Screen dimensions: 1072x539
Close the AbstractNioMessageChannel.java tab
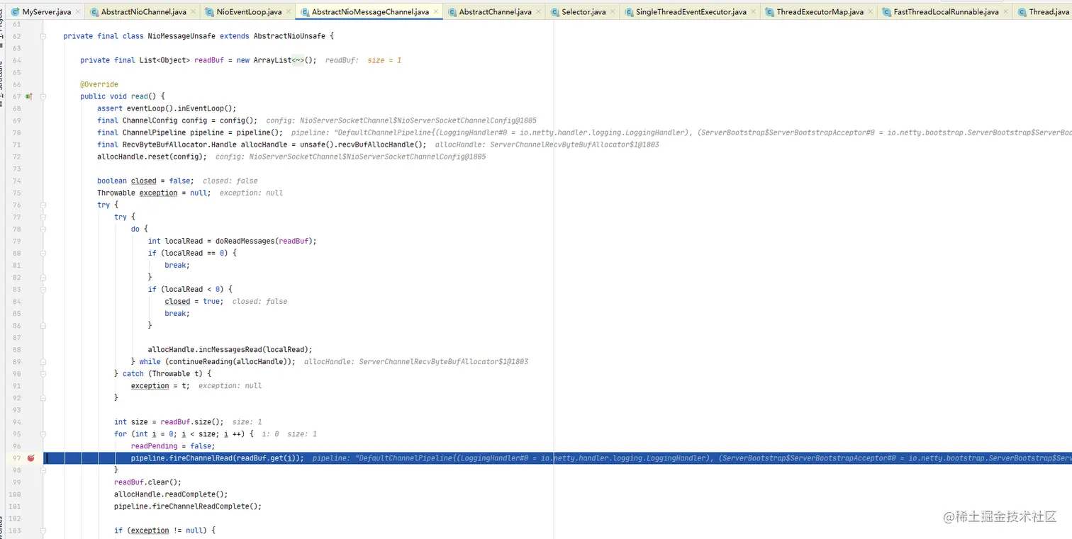pyautogui.click(x=436, y=12)
